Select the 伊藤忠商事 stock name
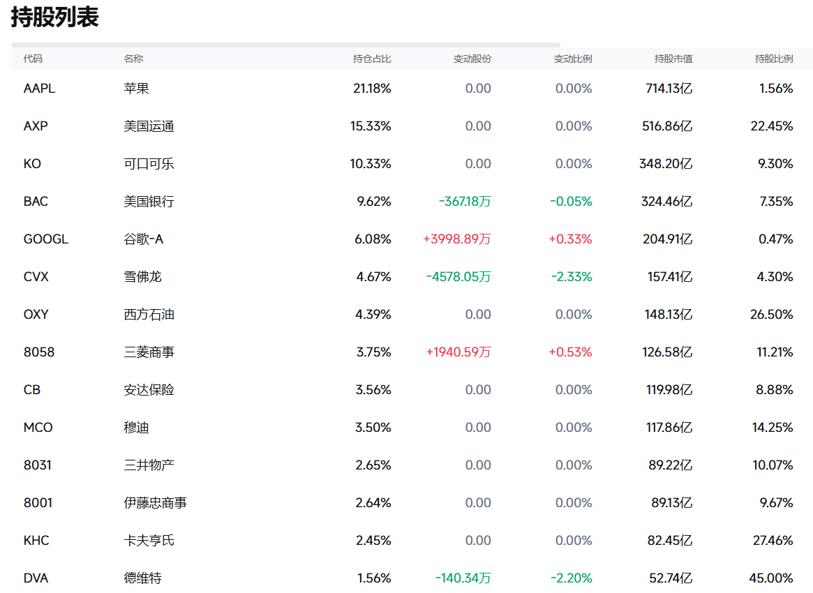 coord(155,503)
